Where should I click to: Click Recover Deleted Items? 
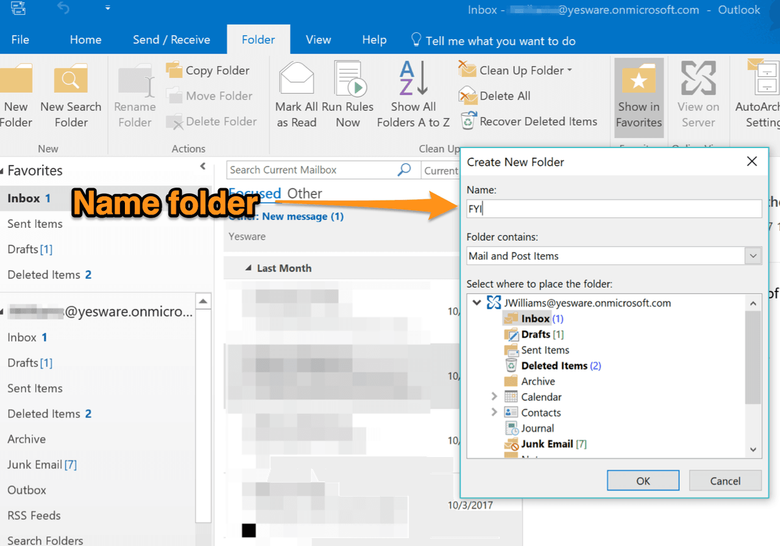point(528,121)
